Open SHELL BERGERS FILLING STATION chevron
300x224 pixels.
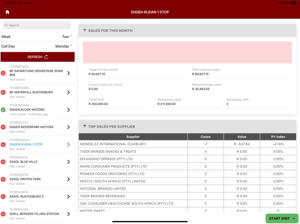[x=68, y=214]
